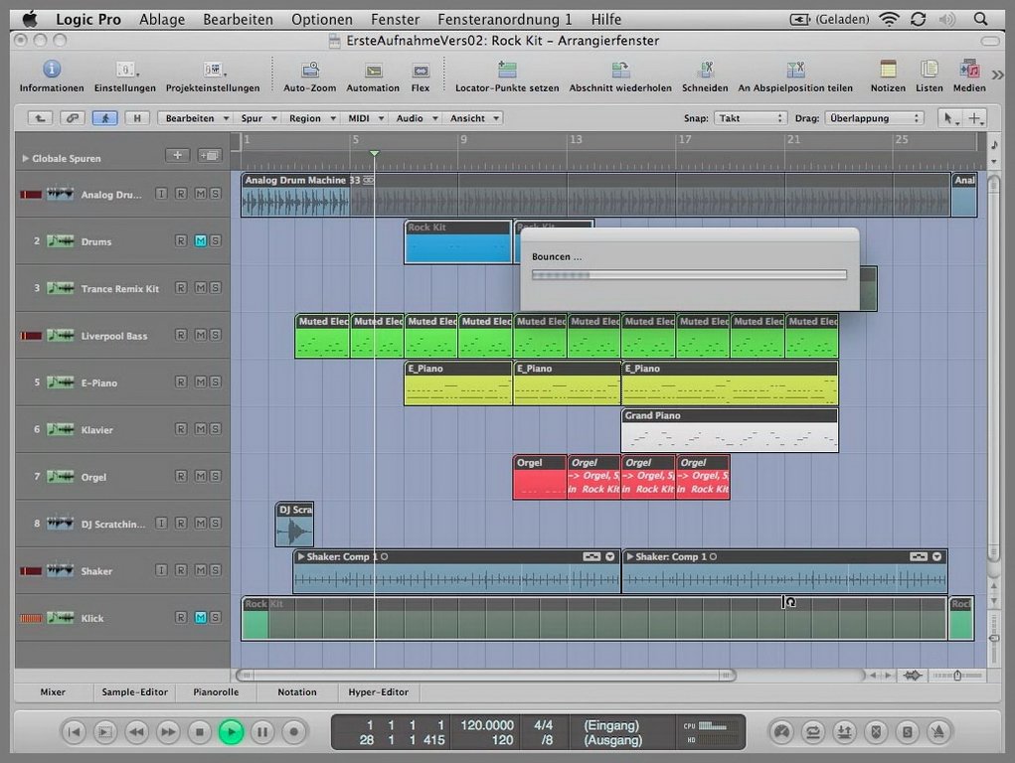Screen dimensions: 1015x763
Task: Open Projekteinstellungen toolbar icon
Action: click(x=213, y=69)
